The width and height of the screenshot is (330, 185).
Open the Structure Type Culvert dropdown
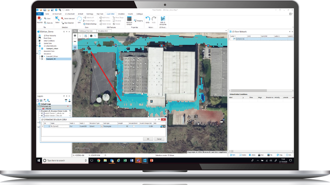click(102, 127)
